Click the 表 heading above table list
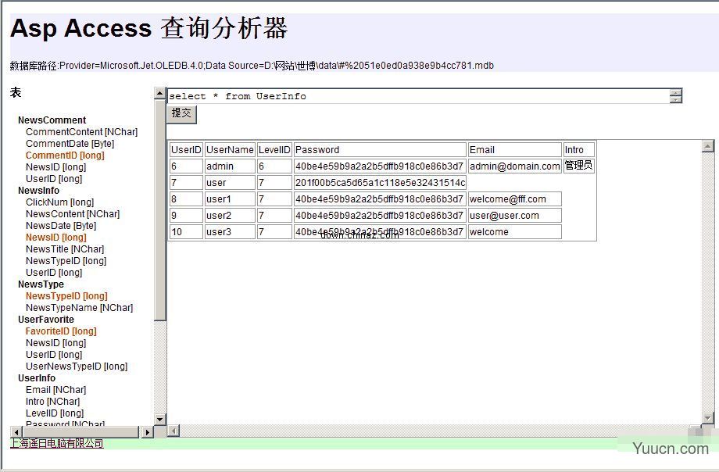Image resolution: width=719 pixels, height=472 pixels. click(x=16, y=92)
